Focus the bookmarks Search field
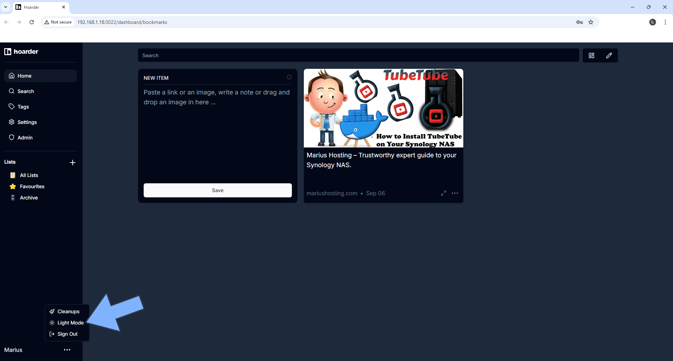This screenshot has width=673, height=361. [x=358, y=55]
